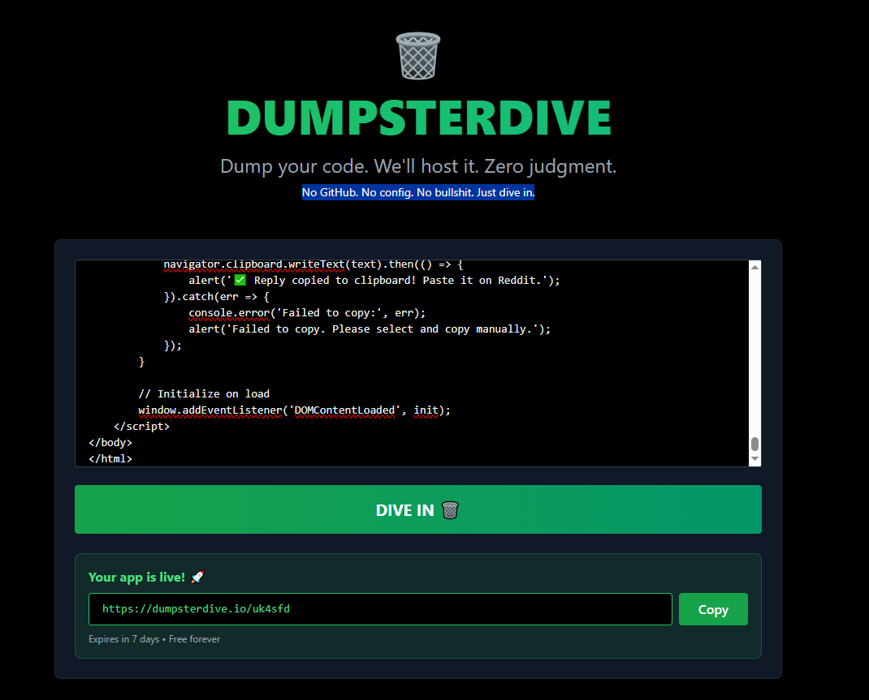
Task: Click the </script> line in the code editor
Action: pyautogui.click(x=142, y=426)
